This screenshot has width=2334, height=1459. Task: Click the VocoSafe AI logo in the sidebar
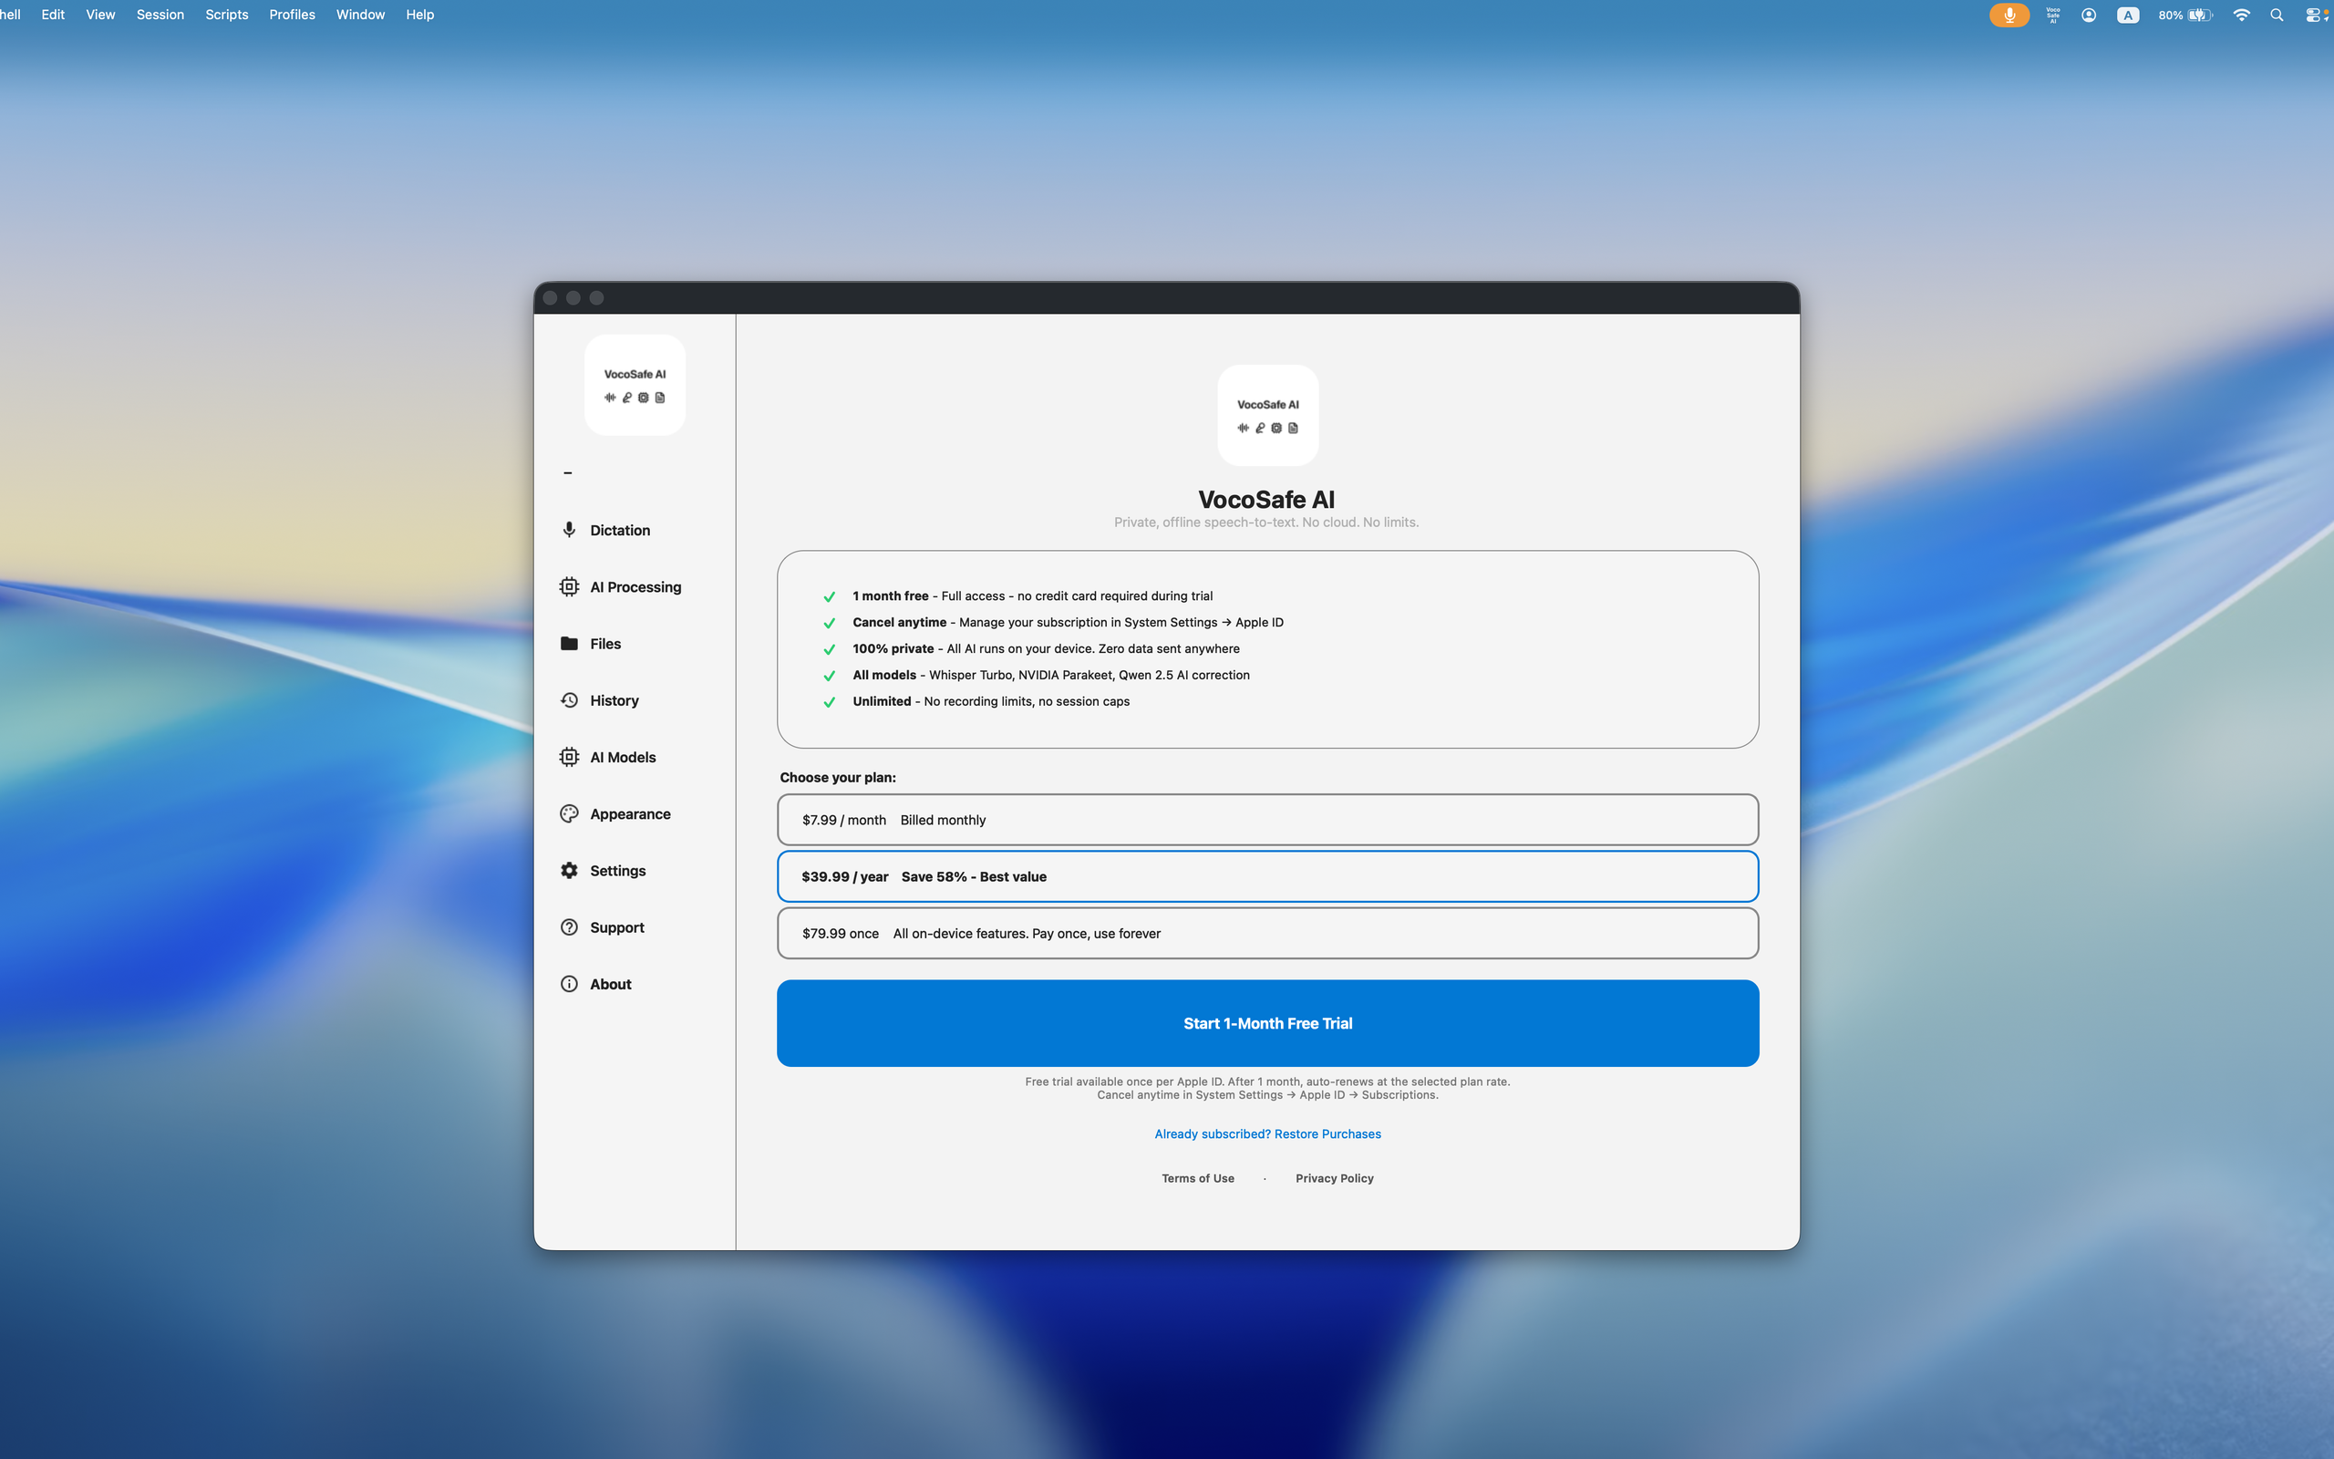tap(635, 385)
